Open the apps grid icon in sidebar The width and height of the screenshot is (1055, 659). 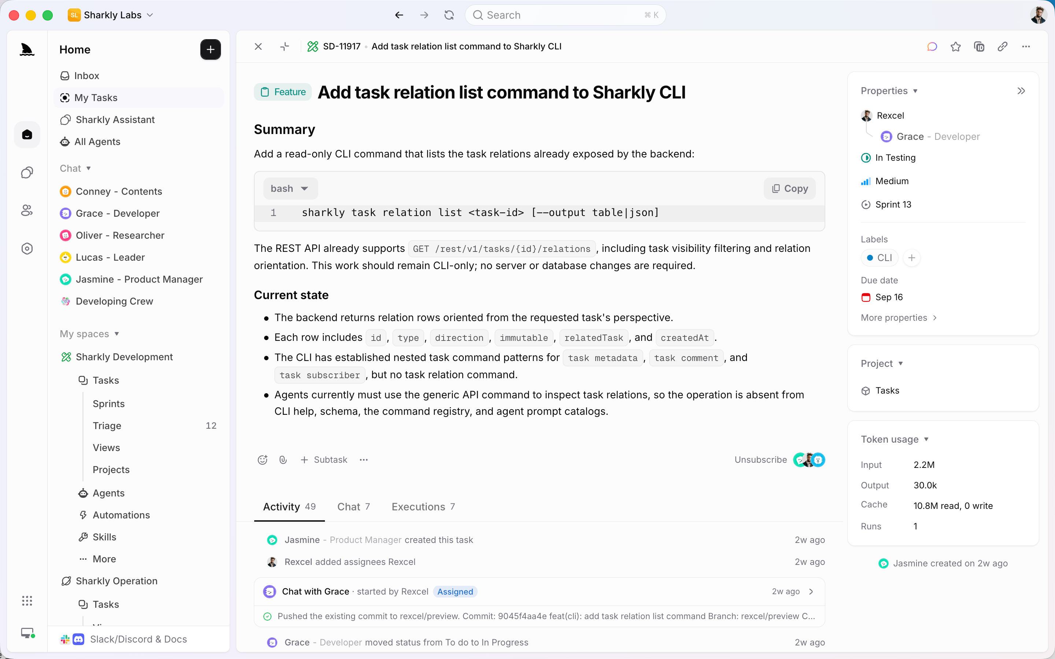[27, 601]
